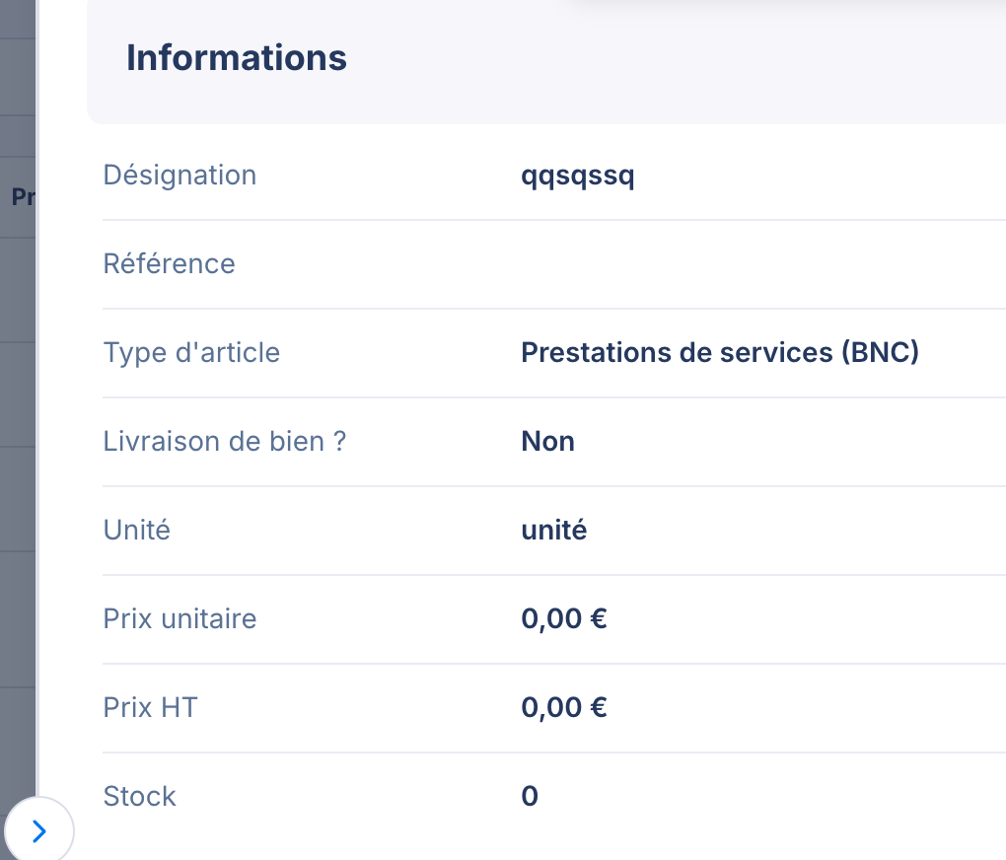1006x860 pixels.
Task: Click the unité value text
Action: point(553,531)
